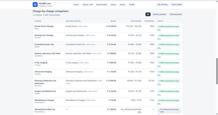This screenshot has height=115, width=218.
Task: Click billed amount ₹ 1,500.00
Action: click(111, 109)
